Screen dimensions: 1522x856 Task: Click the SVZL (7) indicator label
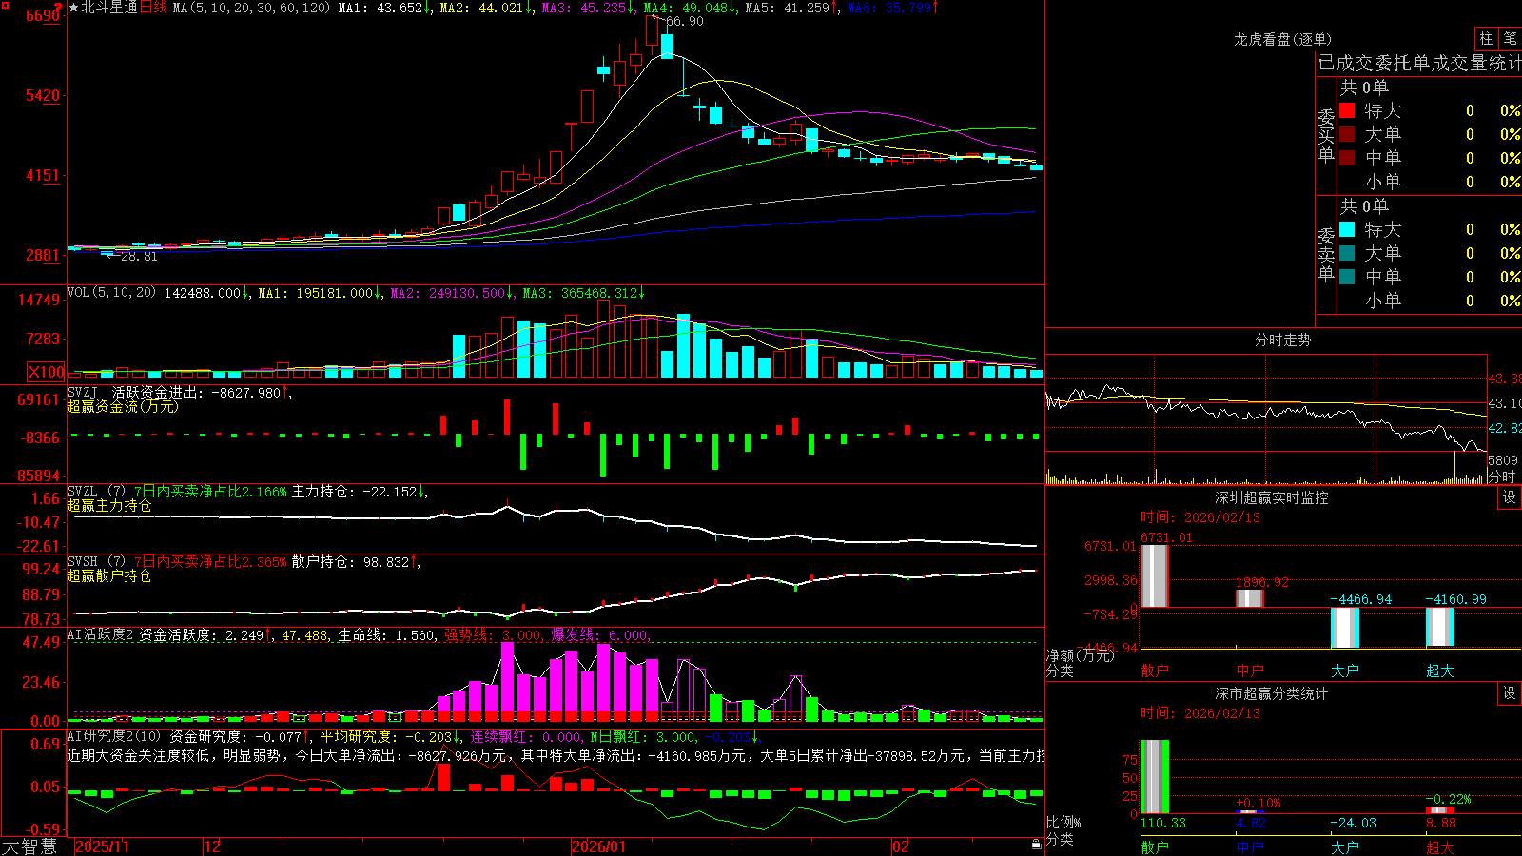(x=97, y=492)
